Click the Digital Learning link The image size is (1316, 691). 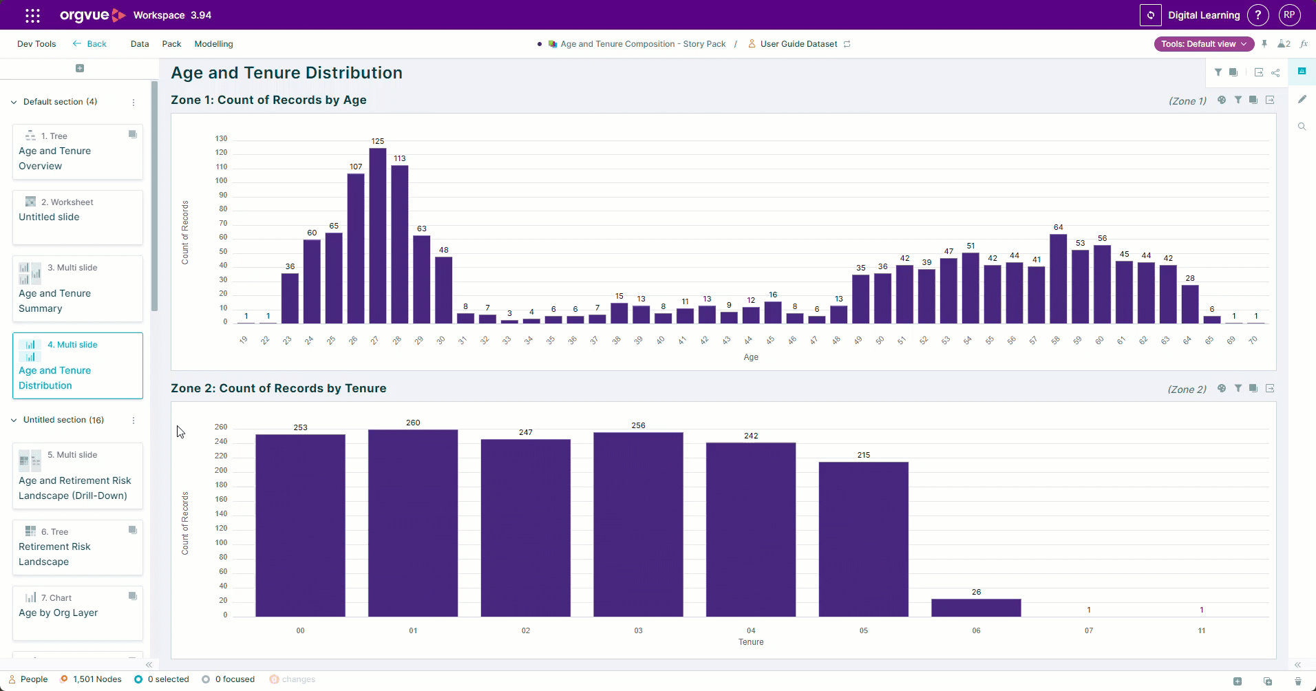1204,15
